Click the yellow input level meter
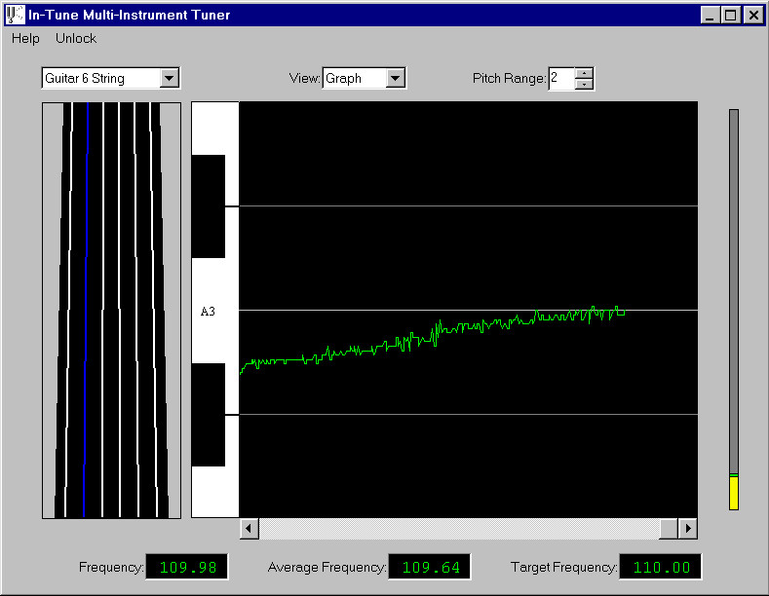 click(734, 492)
